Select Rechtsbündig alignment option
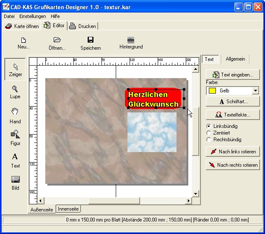This screenshot has width=265, height=234. (x=209, y=140)
